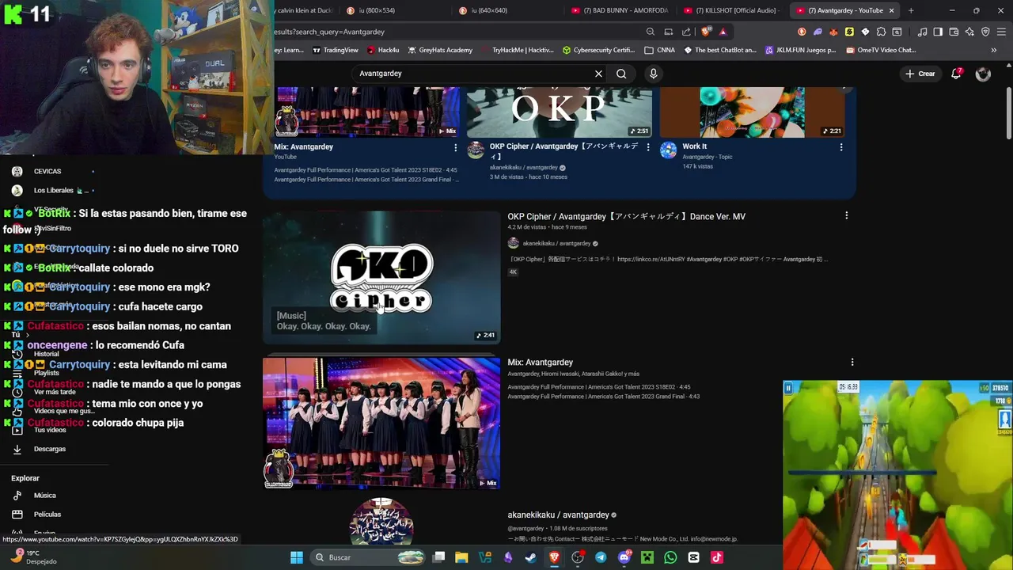The height and width of the screenshot is (570, 1013).
Task: Open the Brave hamburger menu
Action: click(1001, 32)
